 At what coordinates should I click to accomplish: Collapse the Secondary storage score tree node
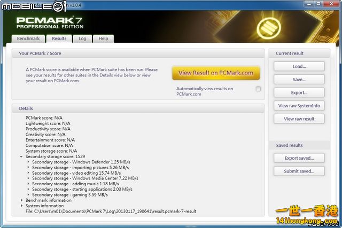coord(21,156)
